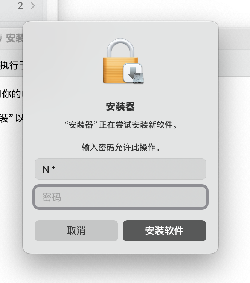Click the message “安装器”正在尝试安装新软件
250x283 pixels.
point(121,125)
